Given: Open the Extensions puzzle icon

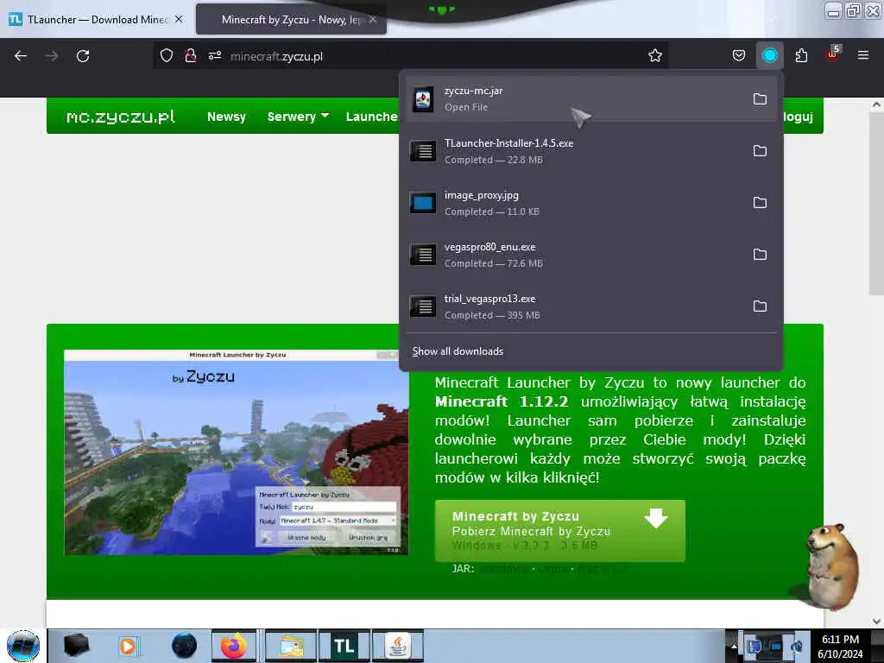Looking at the screenshot, I should click(x=801, y=55).
